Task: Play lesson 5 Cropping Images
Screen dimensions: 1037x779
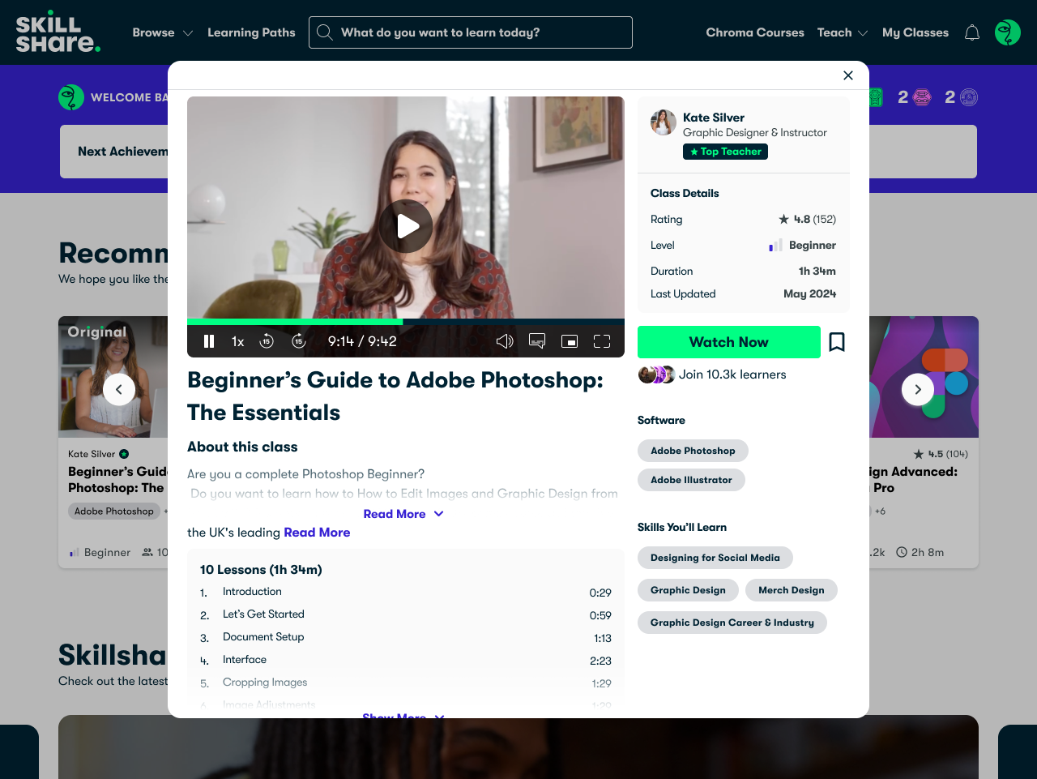Action: [x=406, y=683]
